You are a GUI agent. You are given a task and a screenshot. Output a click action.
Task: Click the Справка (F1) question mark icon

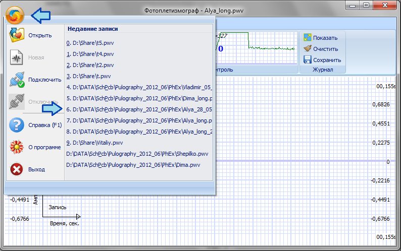[x=17, y=124]
